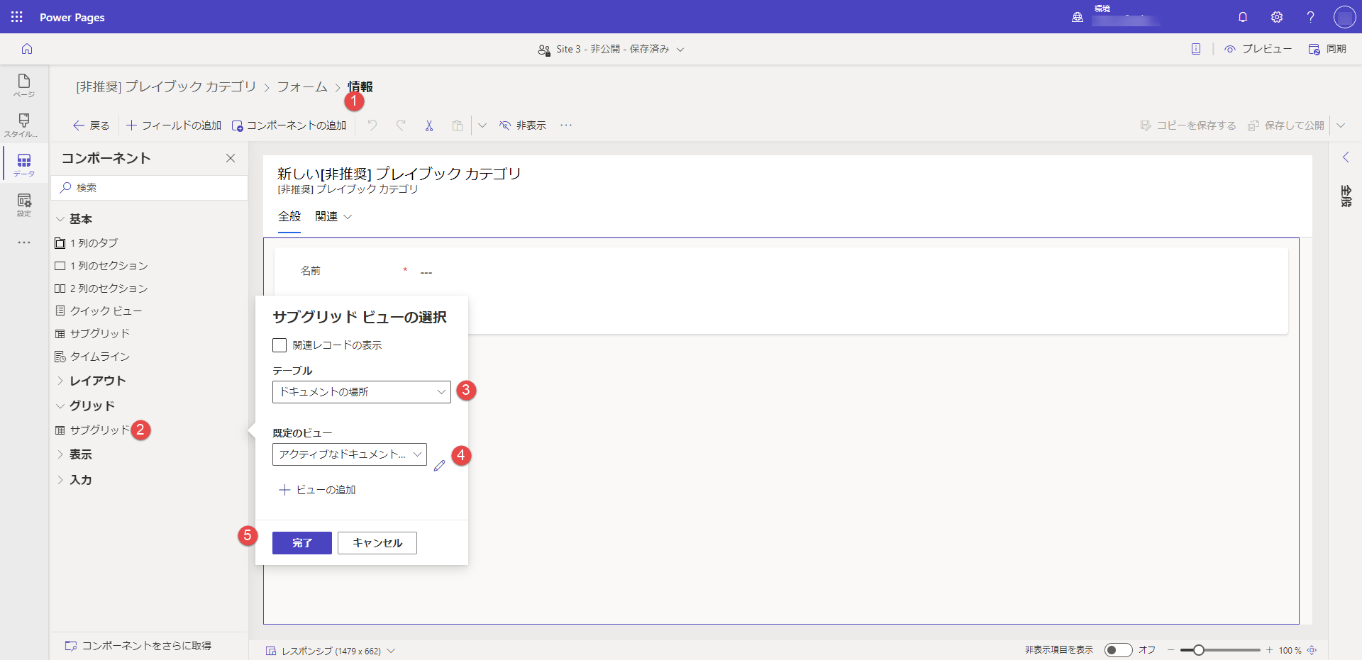Open the app launcher waffle icon

[17, 17]
